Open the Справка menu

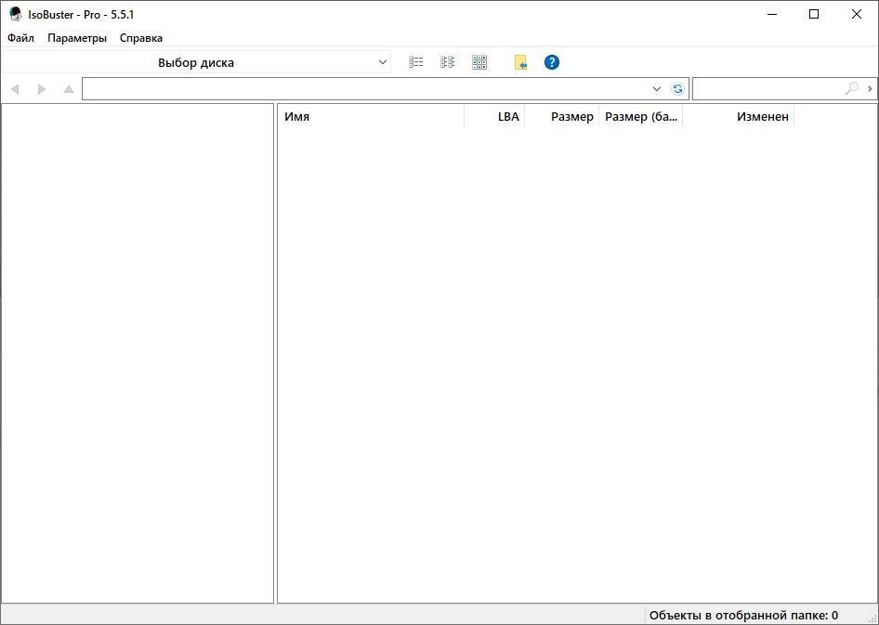141,38
